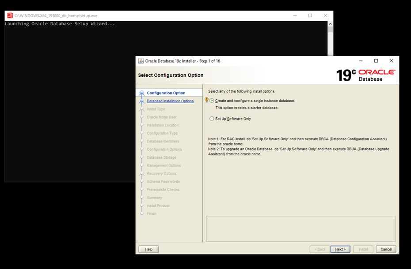Click the empty message area above the buttons
This screenshot has width=411, height=269.
click(x=301, y=229)
